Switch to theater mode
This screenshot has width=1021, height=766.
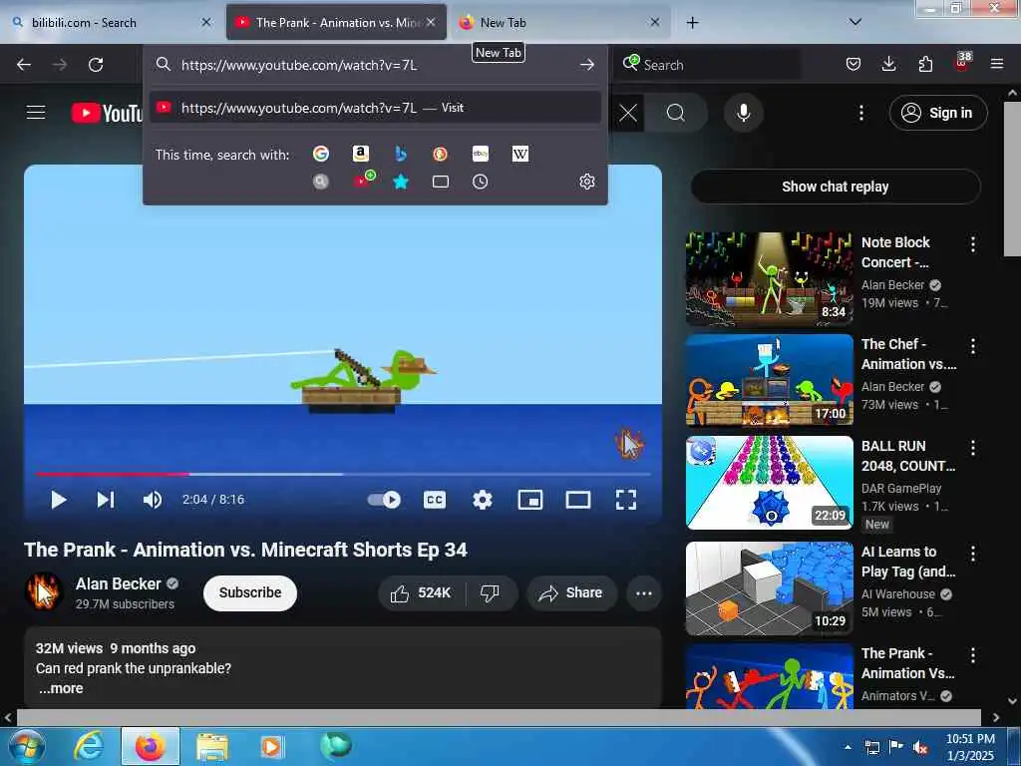[578, 500]
